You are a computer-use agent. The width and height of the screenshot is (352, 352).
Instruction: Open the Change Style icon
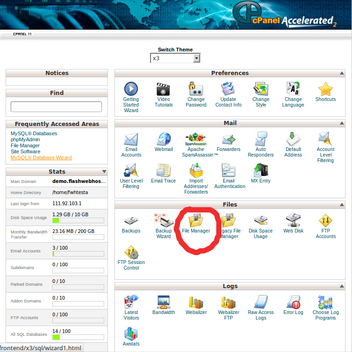click(261, 89)
